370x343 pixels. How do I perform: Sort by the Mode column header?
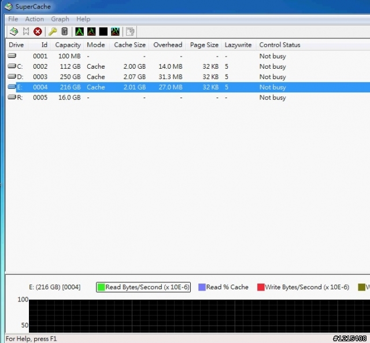coord(97,45)
